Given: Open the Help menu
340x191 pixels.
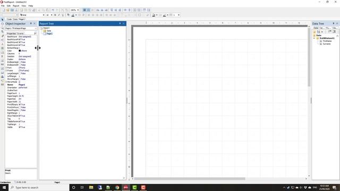Looking at the screenshot, I should pos(31,6).
